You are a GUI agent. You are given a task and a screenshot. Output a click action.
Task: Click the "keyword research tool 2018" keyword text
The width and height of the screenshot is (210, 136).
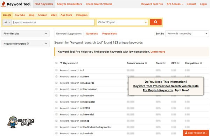pyautogui.click(x=75, y=108)
